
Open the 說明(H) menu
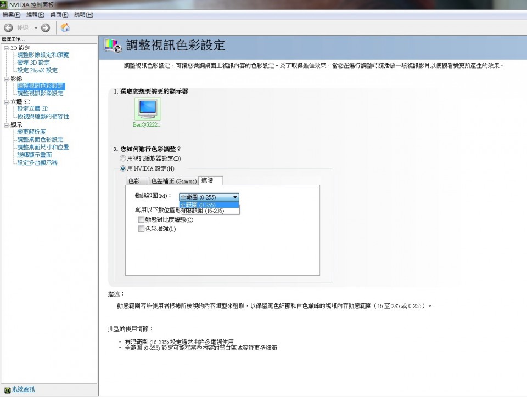[83, 15]
